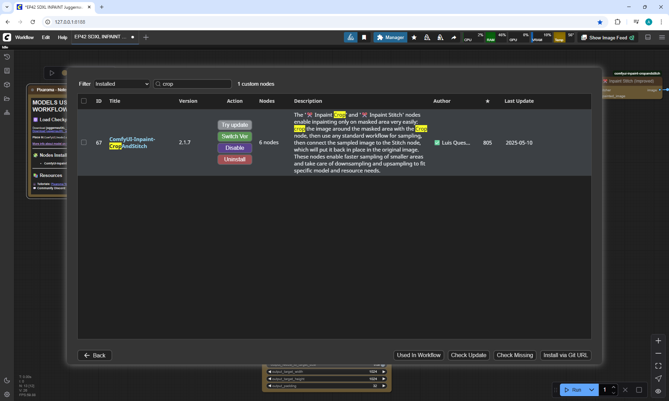Click the Uninstall button
The width and height of the screenshot is (669, 401).
click(234, 159)
